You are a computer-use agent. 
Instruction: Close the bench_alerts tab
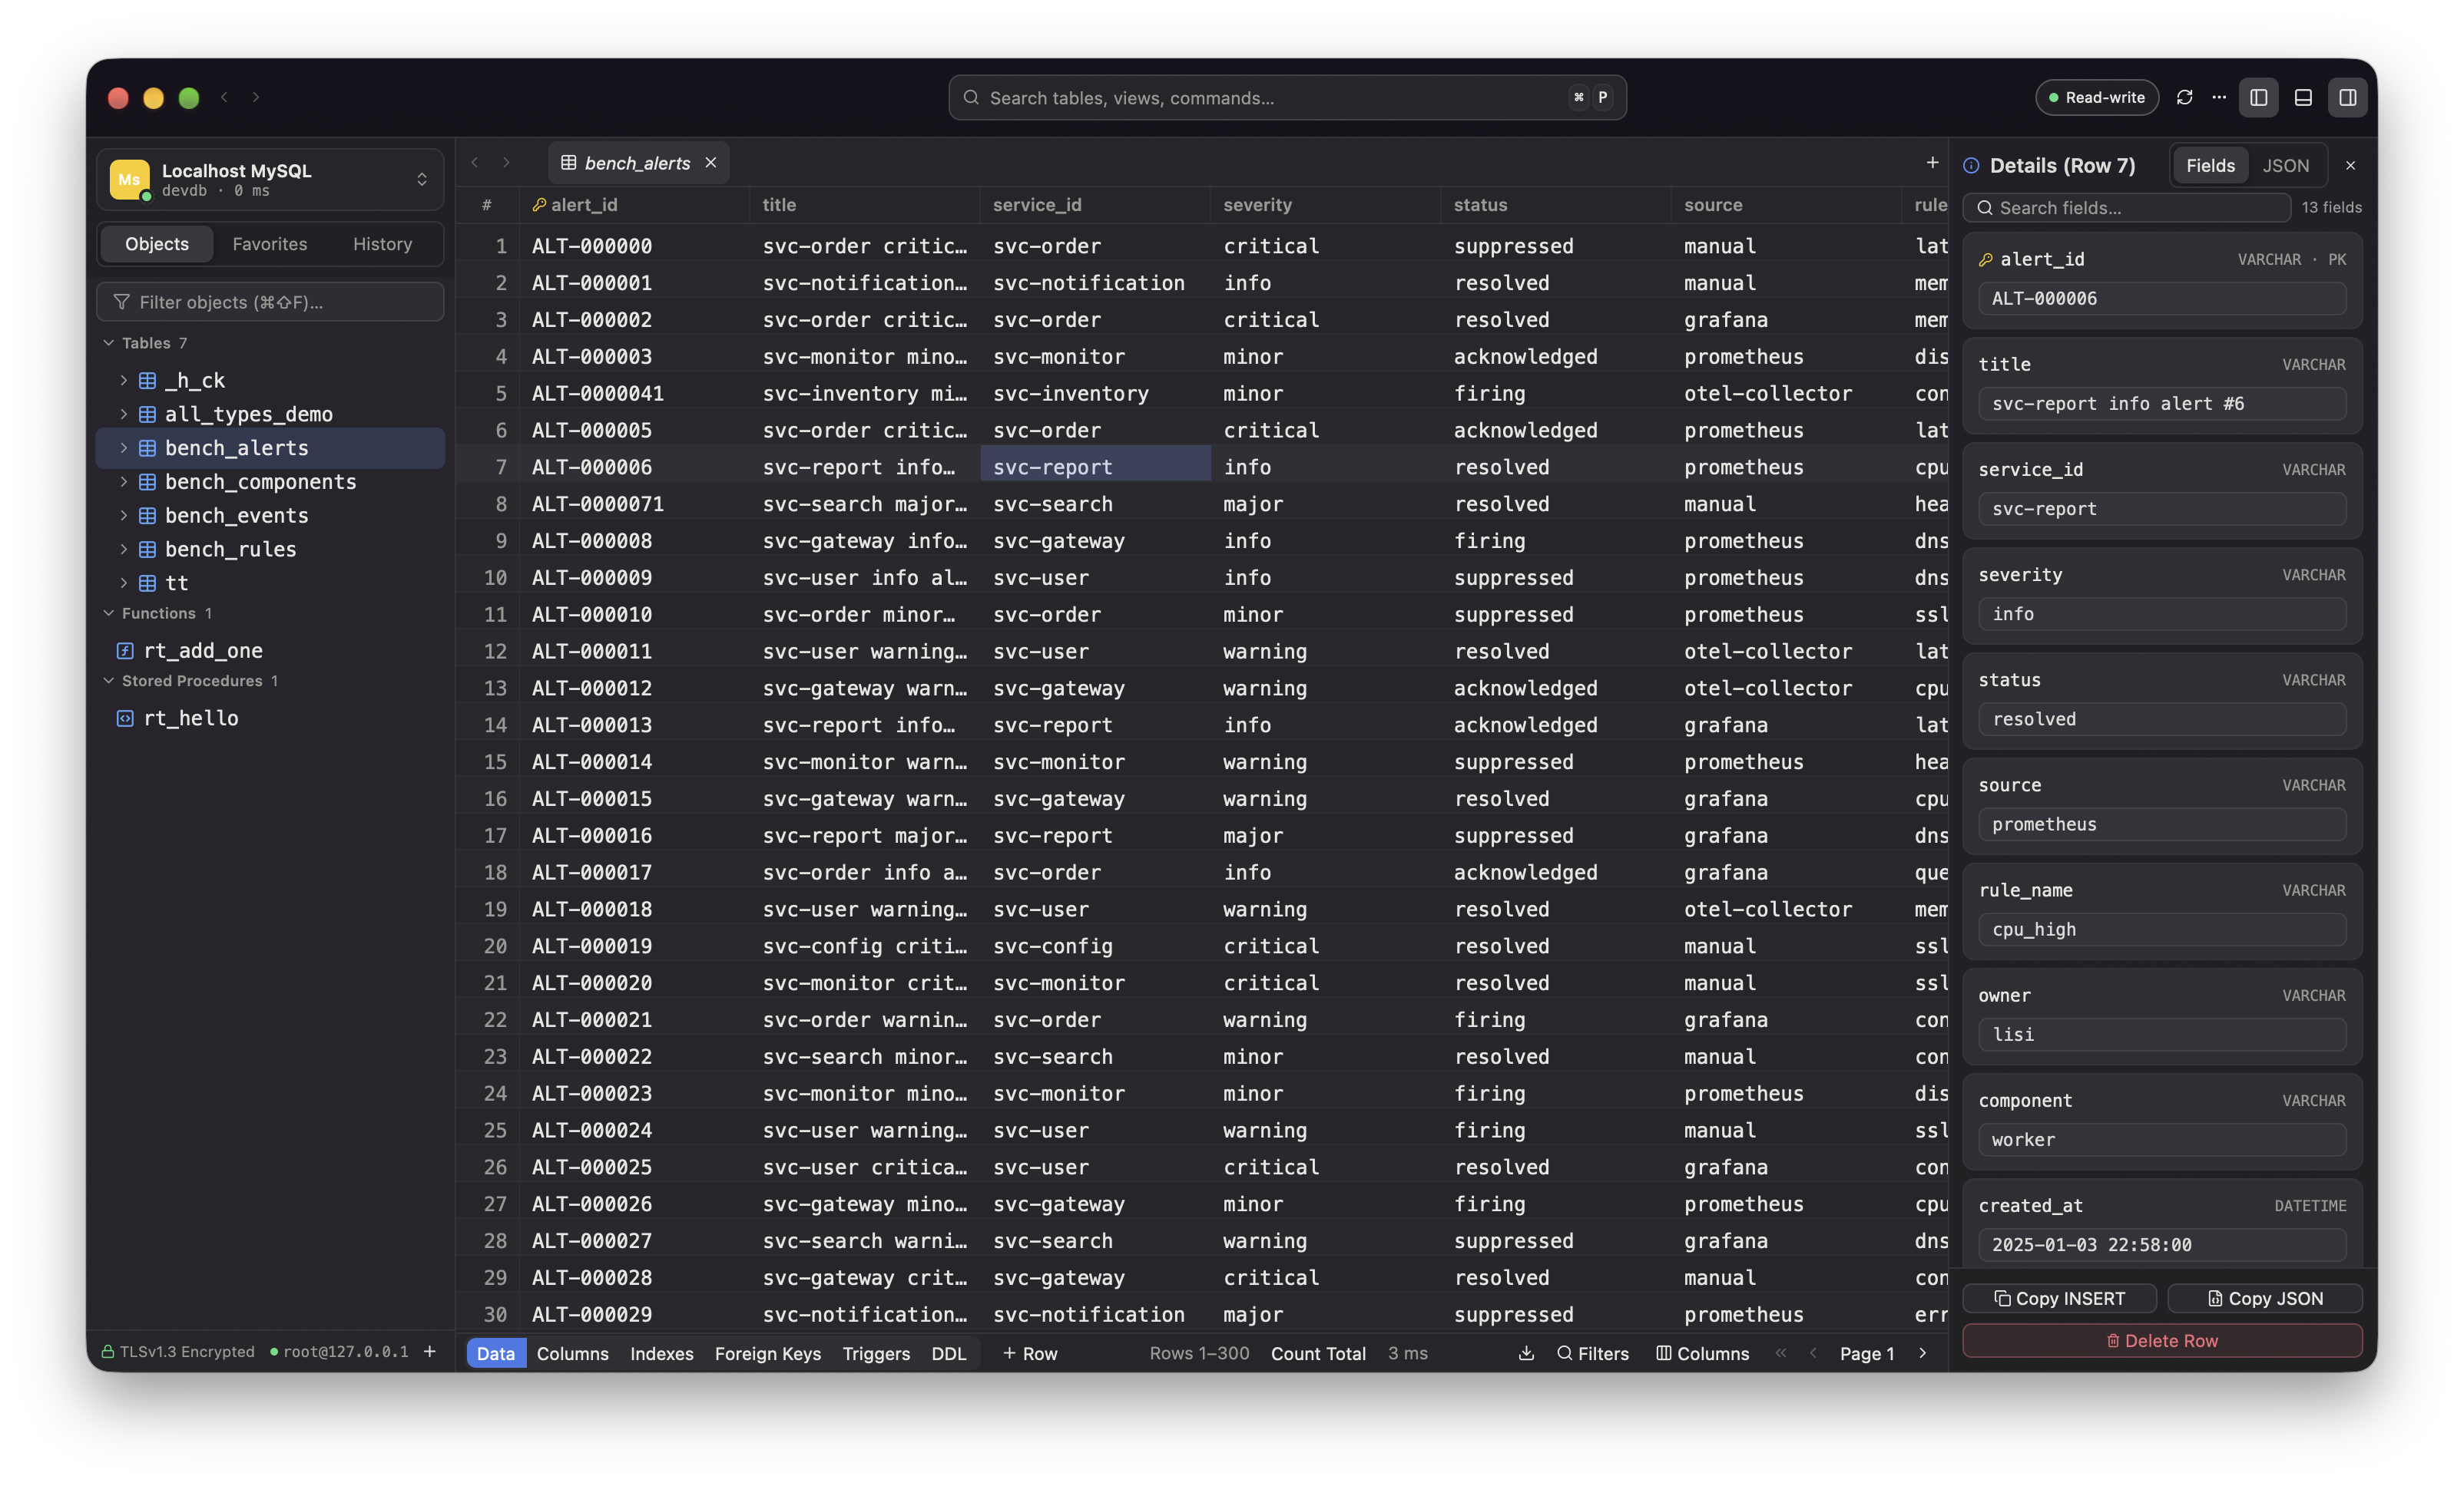pos(711,162)
